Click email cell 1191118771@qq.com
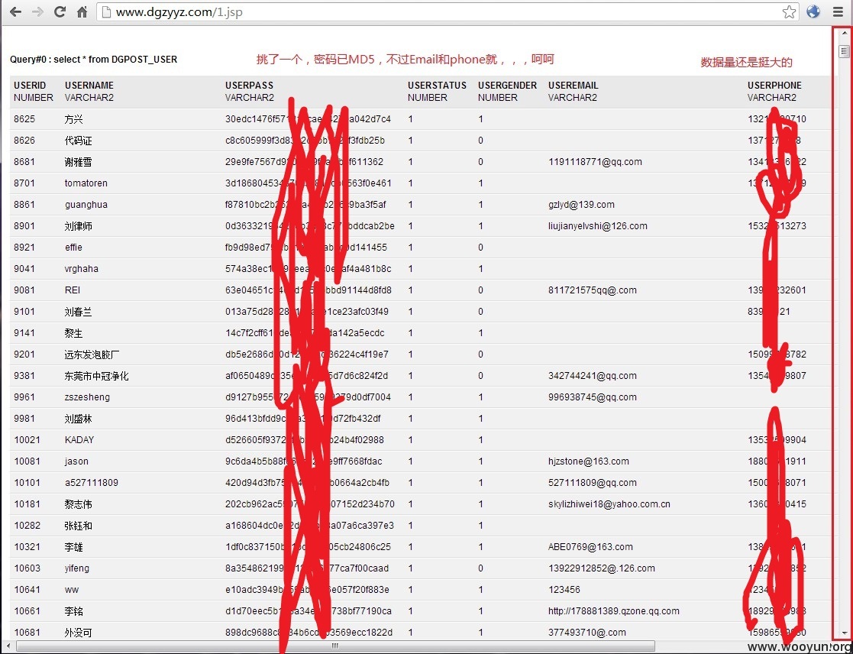 tap(595, 162)
